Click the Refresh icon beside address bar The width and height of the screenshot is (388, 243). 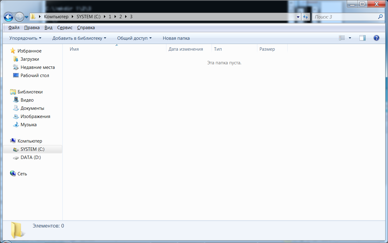click(x=305, y=17)
